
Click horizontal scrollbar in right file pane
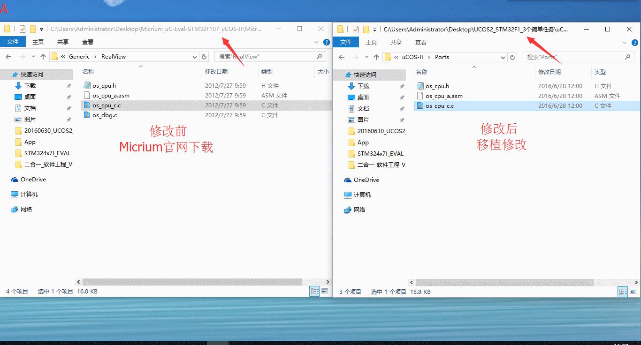point(504,282)
